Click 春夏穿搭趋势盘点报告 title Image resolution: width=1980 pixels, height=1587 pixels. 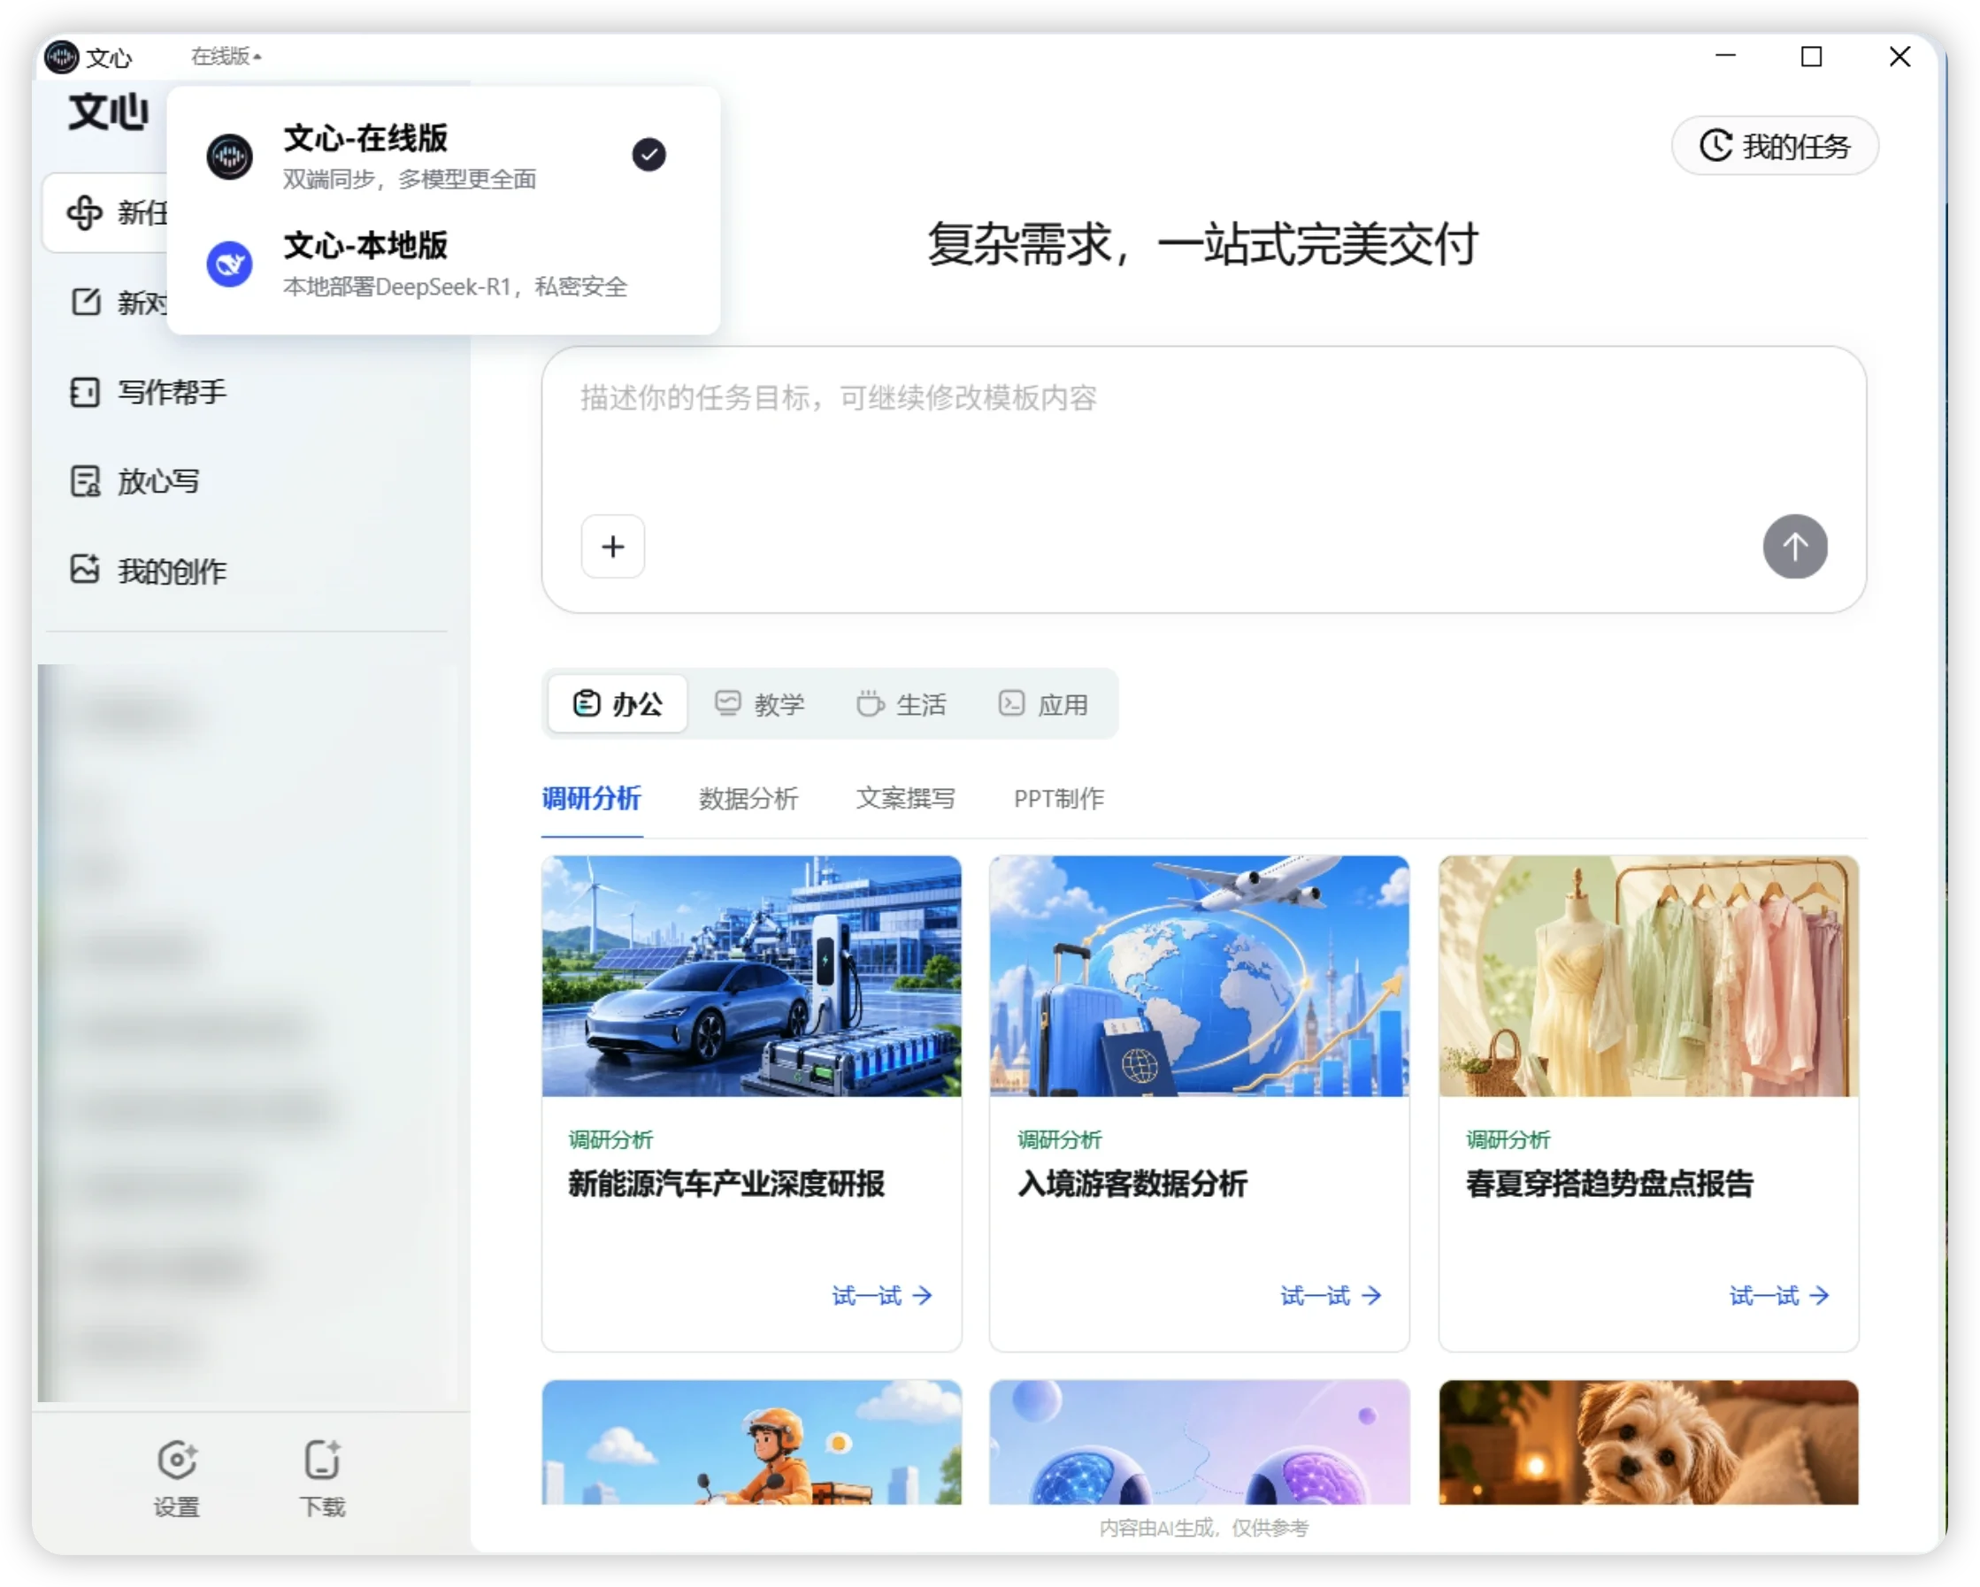coord(1609,1184)
